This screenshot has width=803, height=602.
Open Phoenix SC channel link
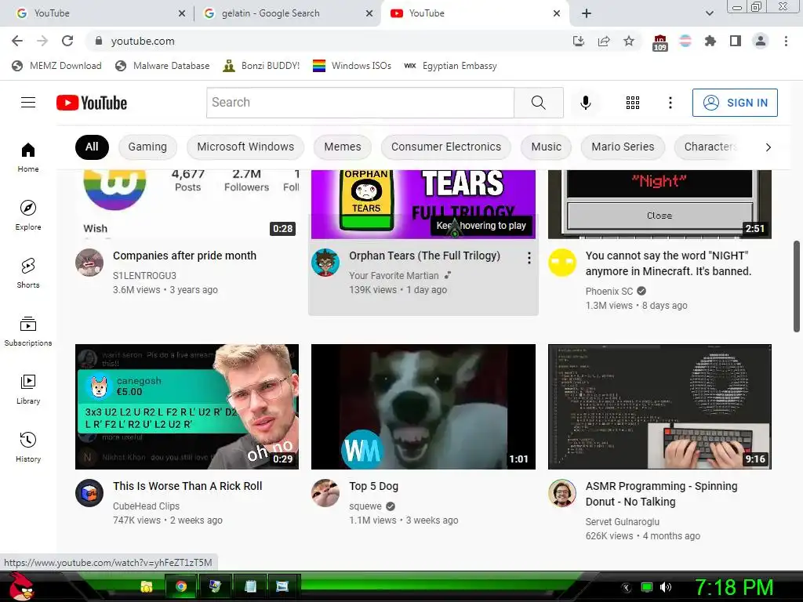click(609, 292)
